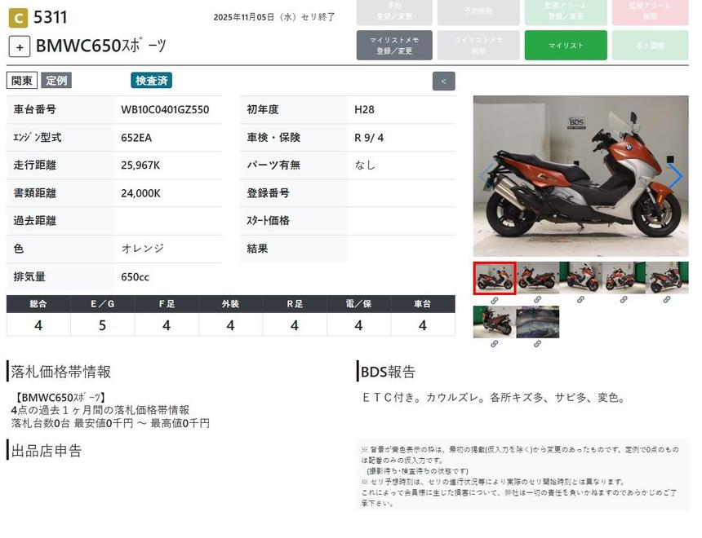Select the 定例 tag
The height and width of the screenshot is (538, 702).
pos(56,81)
